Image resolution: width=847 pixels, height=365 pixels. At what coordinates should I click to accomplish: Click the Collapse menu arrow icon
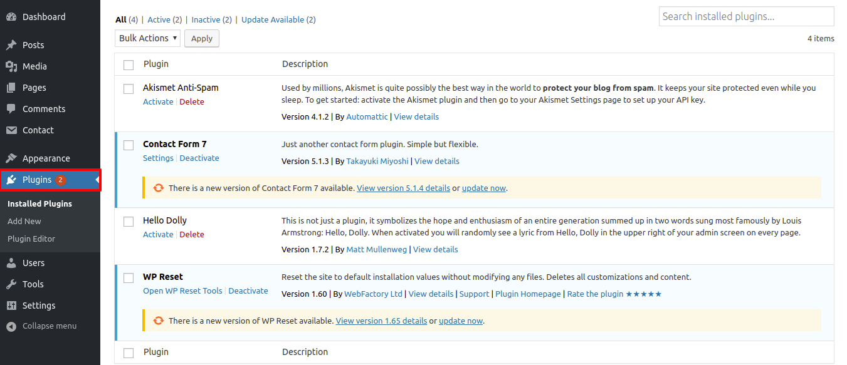pos(11,326)
